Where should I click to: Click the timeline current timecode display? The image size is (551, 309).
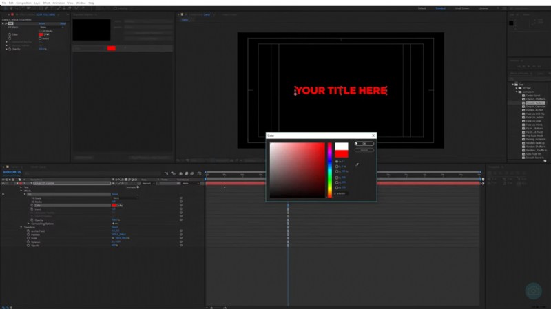(12, 172)
